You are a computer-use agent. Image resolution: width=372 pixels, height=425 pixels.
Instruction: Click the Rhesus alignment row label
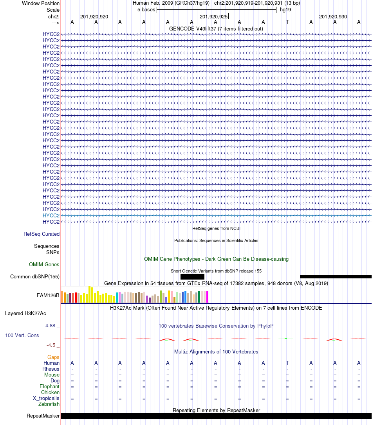[x=51, y=369]
